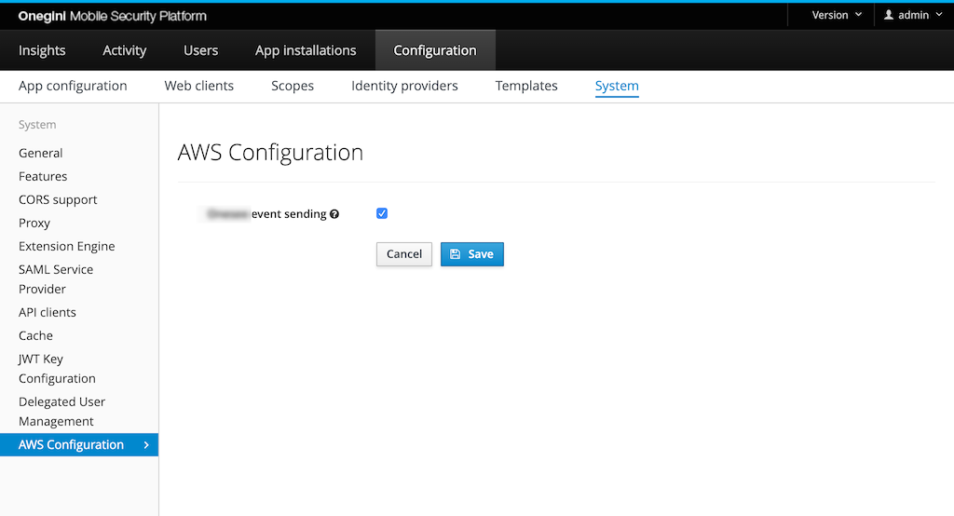Go to SAML Service Provider settings
The width and height of the screenshot is (954, 516).
[56, 279]
